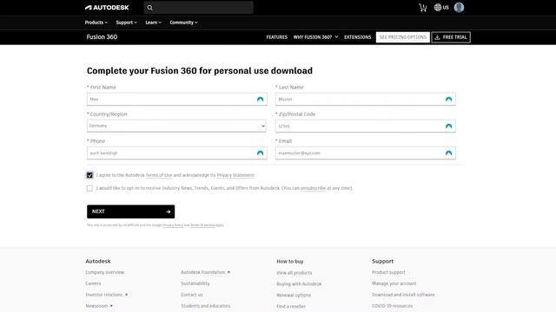This screenshot has width=556, height=312.
Task: Open Manage your account footer link
Action: (394, 283)
